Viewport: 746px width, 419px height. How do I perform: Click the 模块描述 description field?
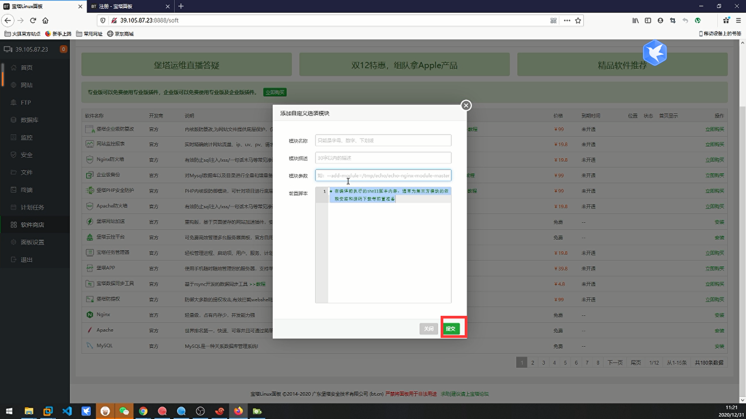pos(383,158)
